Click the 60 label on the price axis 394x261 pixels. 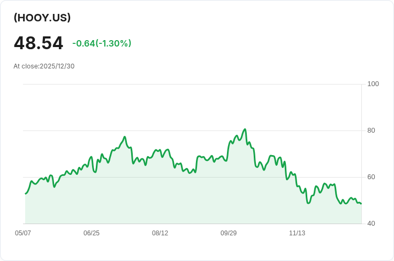[x=371, y=177]
